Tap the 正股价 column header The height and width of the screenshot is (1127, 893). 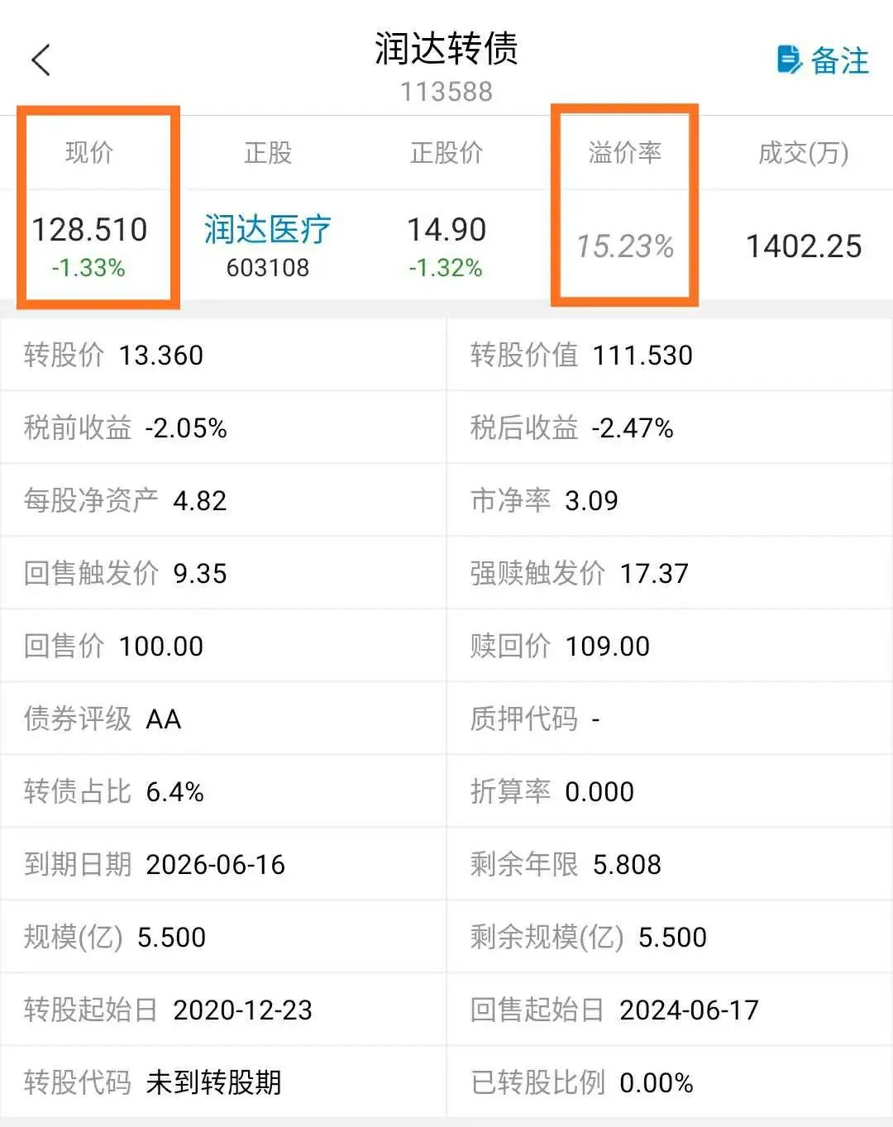pos(446,152)
